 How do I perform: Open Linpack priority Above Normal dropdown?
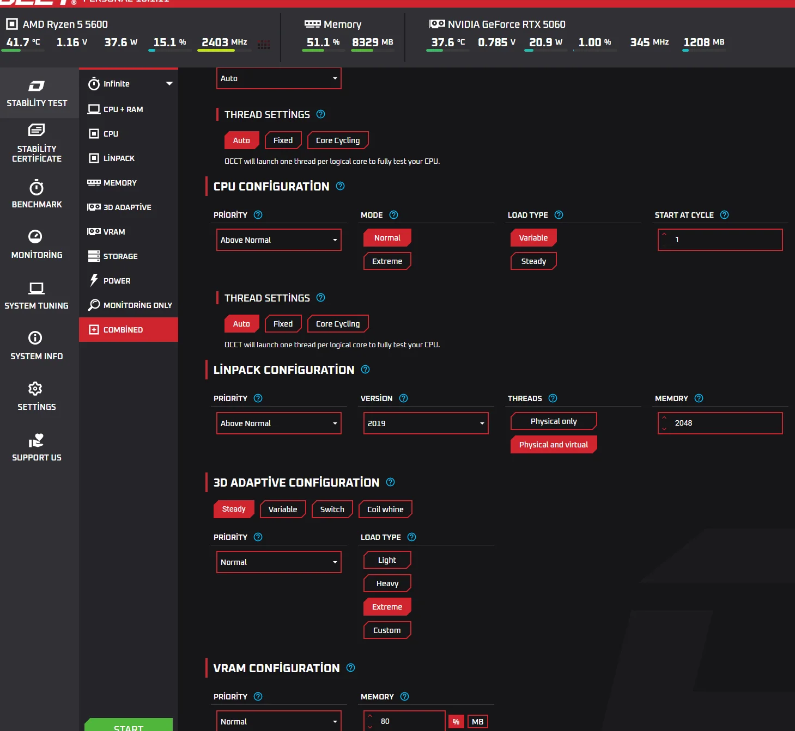(279, 423)
